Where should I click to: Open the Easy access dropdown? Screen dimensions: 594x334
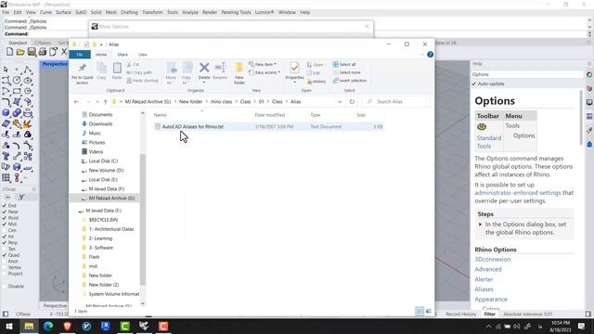coord(265,72)
